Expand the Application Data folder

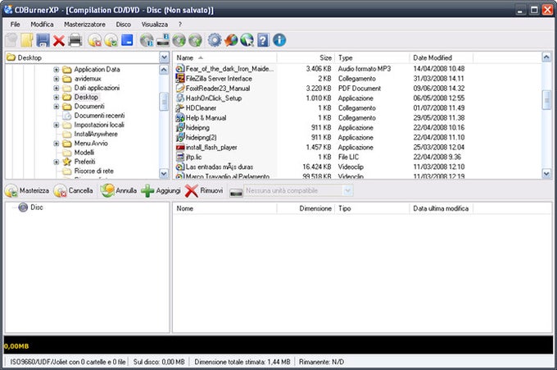click(57, 70)
